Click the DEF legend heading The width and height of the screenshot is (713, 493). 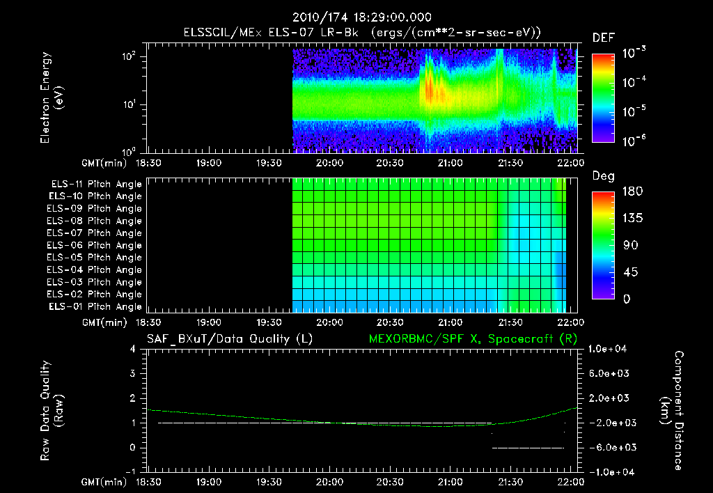pos(604,38)
